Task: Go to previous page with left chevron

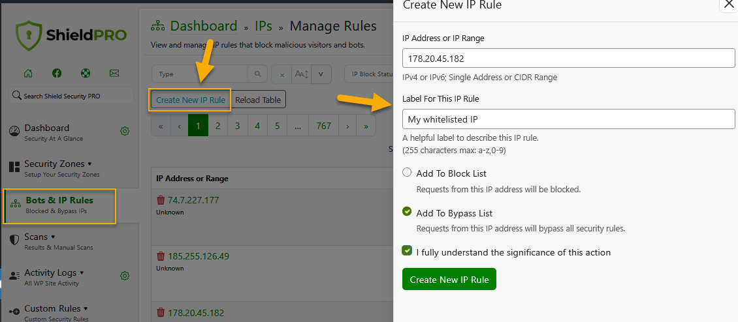Action: [x=180, y=126]
